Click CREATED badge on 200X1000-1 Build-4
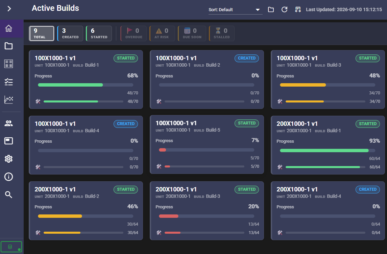The height and width of the screenshot is (254, 387). tap(367, 189)
